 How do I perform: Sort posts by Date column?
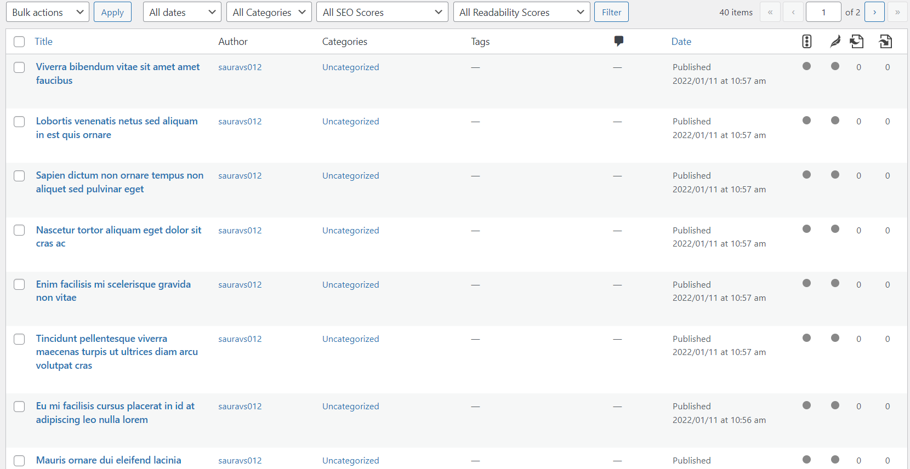coord(681,42)
